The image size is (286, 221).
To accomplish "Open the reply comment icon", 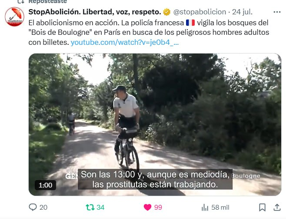I will pyautogui.click(x=33, y=208).
